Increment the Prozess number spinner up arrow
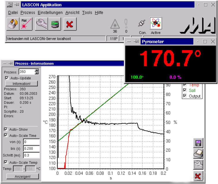This screenshot has width=218, height=184. pyautogui.click(x=36, y=70)
